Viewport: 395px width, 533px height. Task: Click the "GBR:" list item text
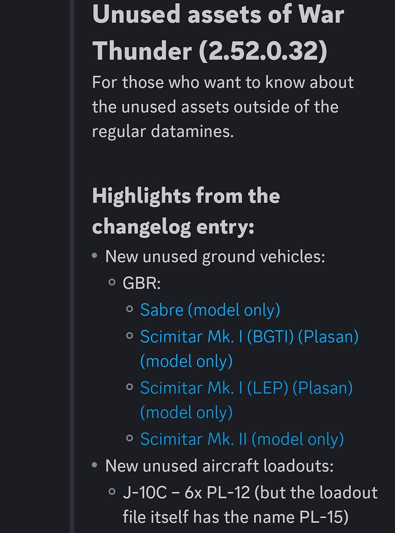pyautogui.click(x=141, y=283)
